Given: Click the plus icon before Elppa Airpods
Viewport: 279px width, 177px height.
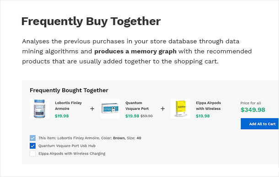Looking at the screenshot, I should coord(163,109).
